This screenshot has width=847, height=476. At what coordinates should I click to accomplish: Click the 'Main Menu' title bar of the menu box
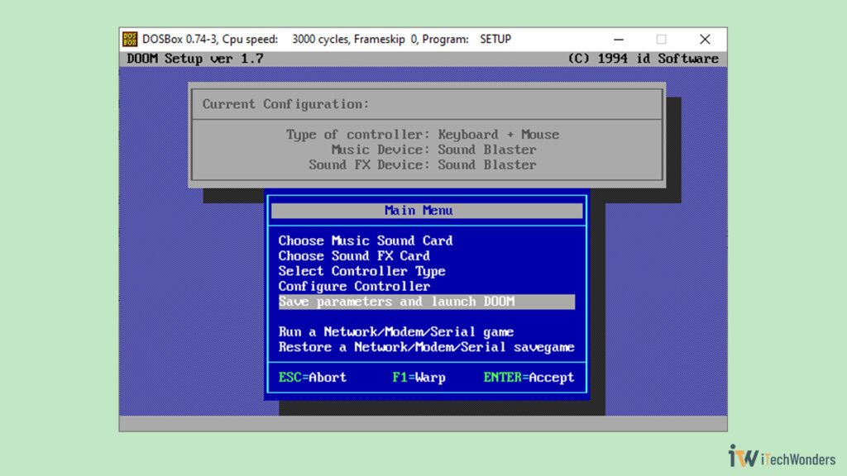pyautogui.click(x=419, y=210)
